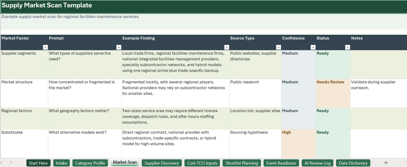Select the Supplier segments cell
The image size is (407, 167).
pos(24,65)
